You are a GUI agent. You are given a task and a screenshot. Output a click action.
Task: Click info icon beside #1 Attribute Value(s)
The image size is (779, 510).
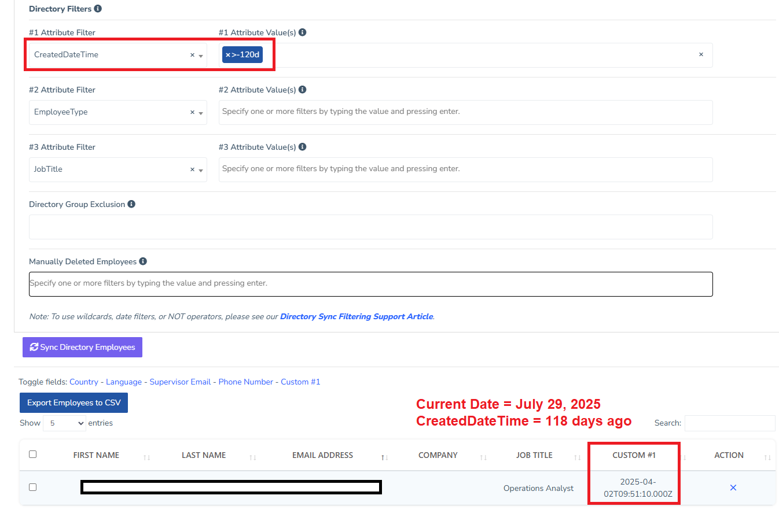point(303,32)
